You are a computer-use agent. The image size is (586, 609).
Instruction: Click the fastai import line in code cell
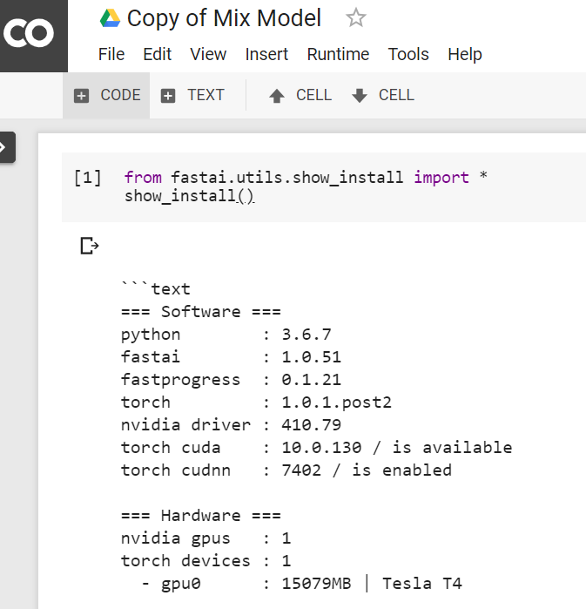click(x=305, y=178)
